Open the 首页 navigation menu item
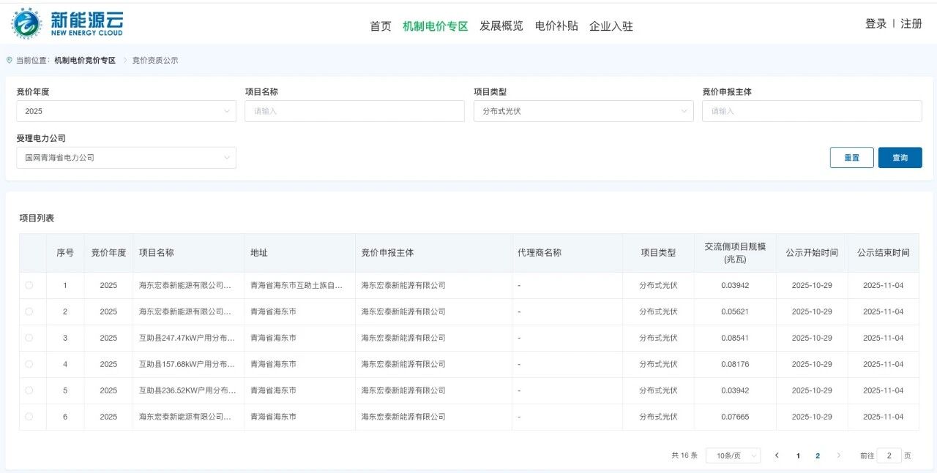This screenshot has width=937, height=473. (380, 26)
